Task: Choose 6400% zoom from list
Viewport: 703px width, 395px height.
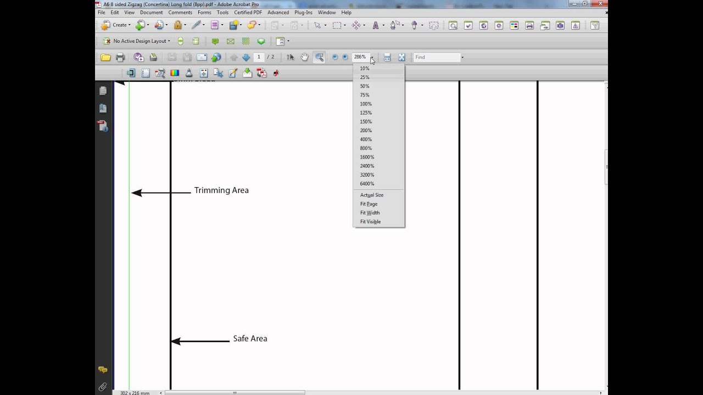Action: [x=378, y=184]
